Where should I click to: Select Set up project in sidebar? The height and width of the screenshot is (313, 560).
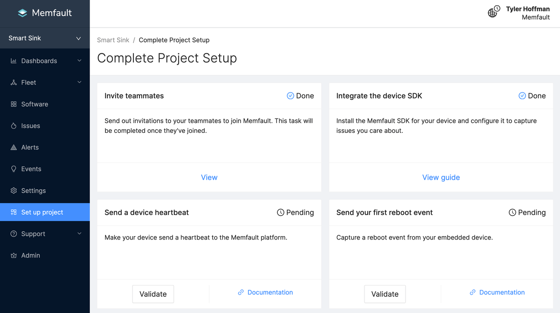42,212
